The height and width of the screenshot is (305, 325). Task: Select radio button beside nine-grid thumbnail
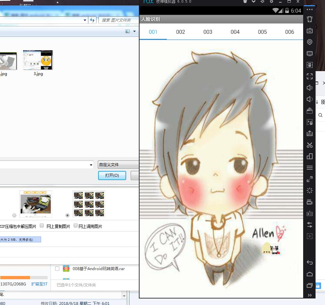tap(67, 215)
